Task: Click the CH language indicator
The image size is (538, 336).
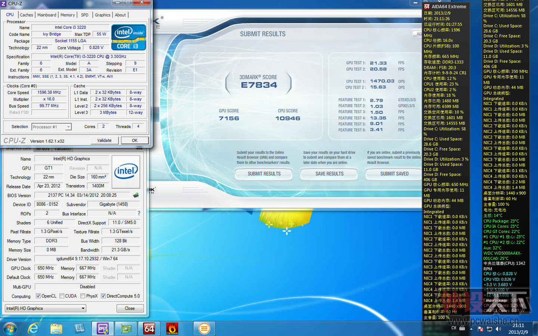Action: (x=453, y=328)
